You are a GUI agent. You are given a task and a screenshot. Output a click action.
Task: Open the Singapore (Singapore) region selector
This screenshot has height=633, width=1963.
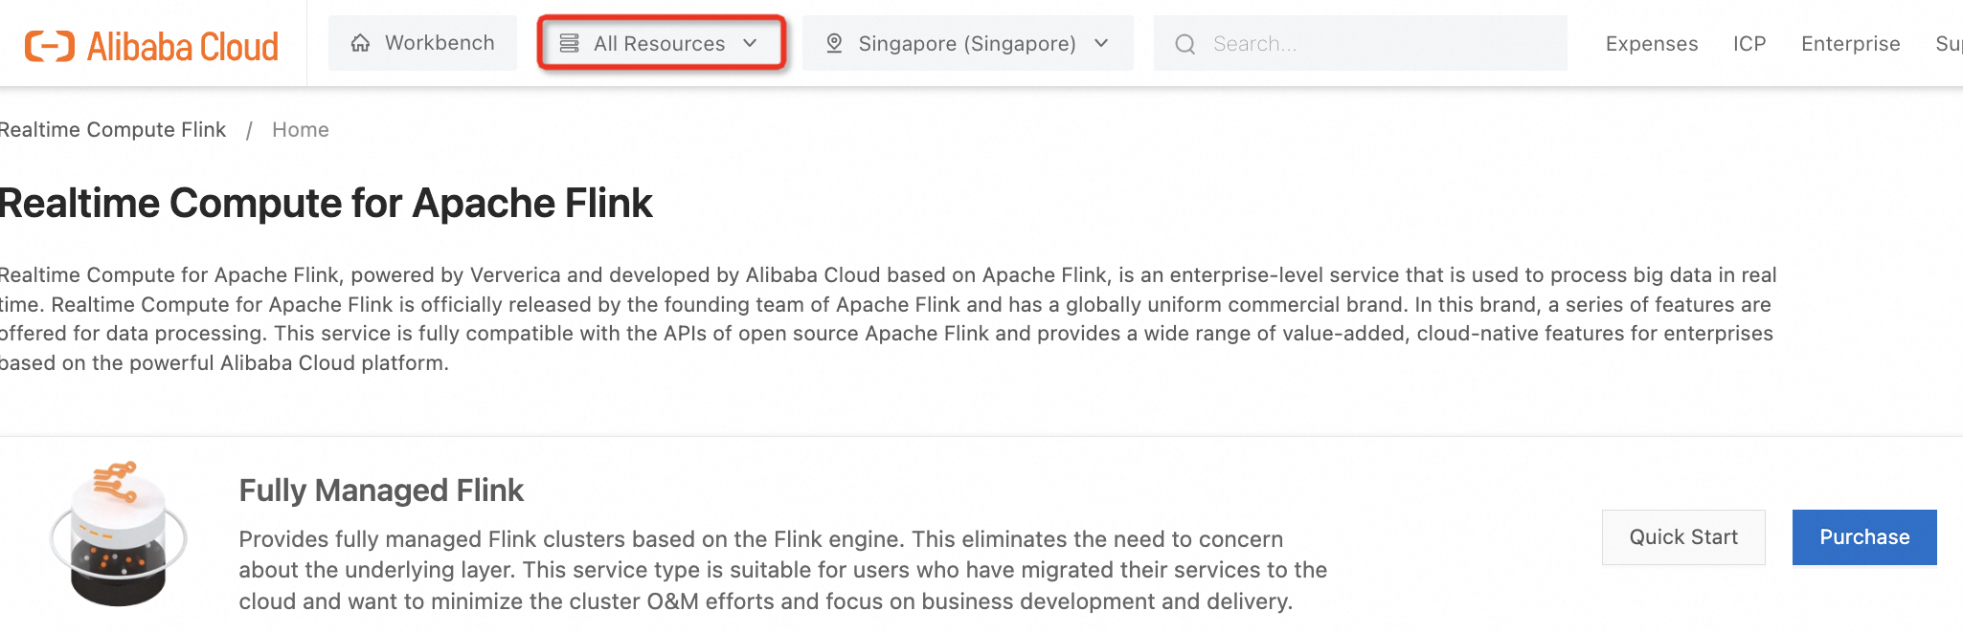[966, 44]
